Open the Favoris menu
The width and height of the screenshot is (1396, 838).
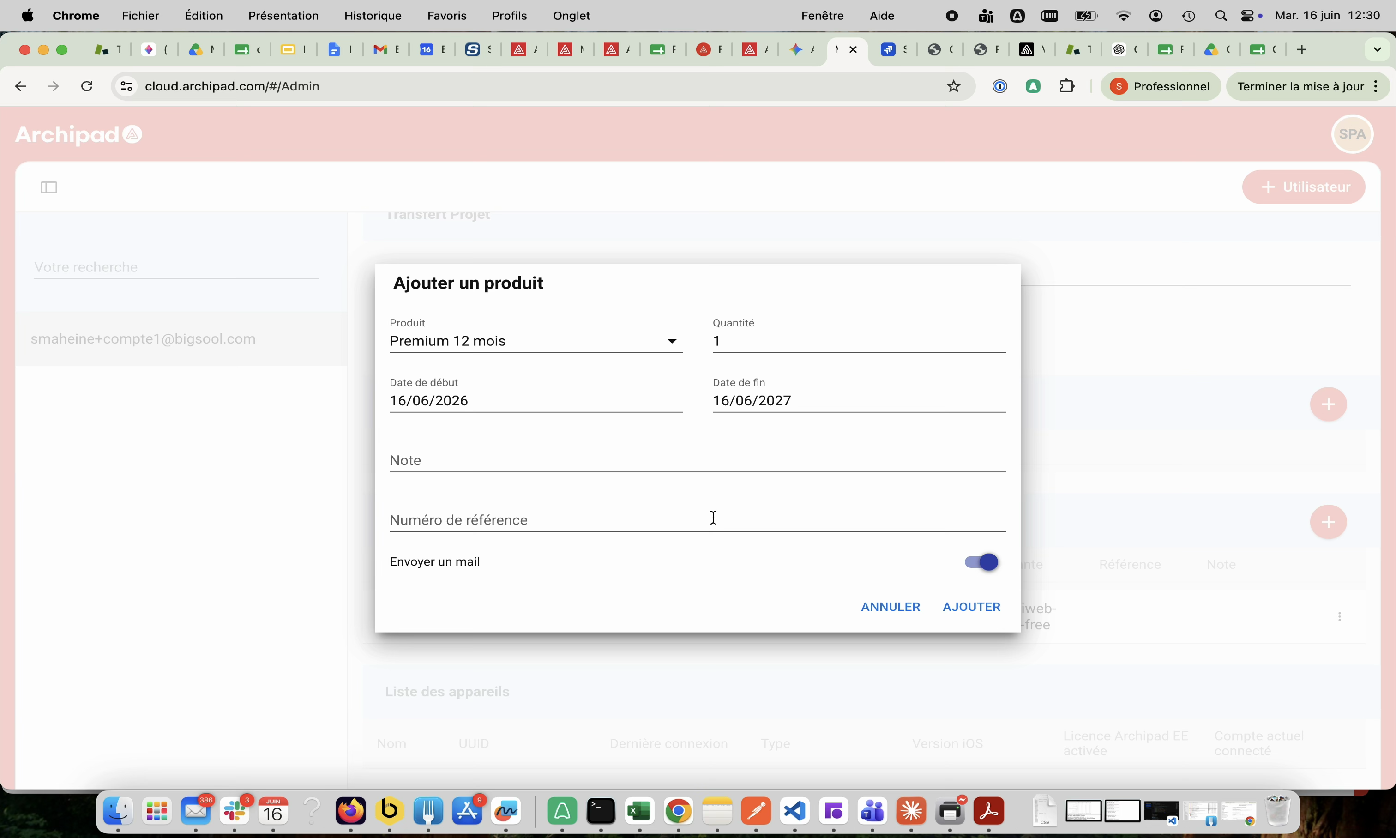tap(447, 16)
